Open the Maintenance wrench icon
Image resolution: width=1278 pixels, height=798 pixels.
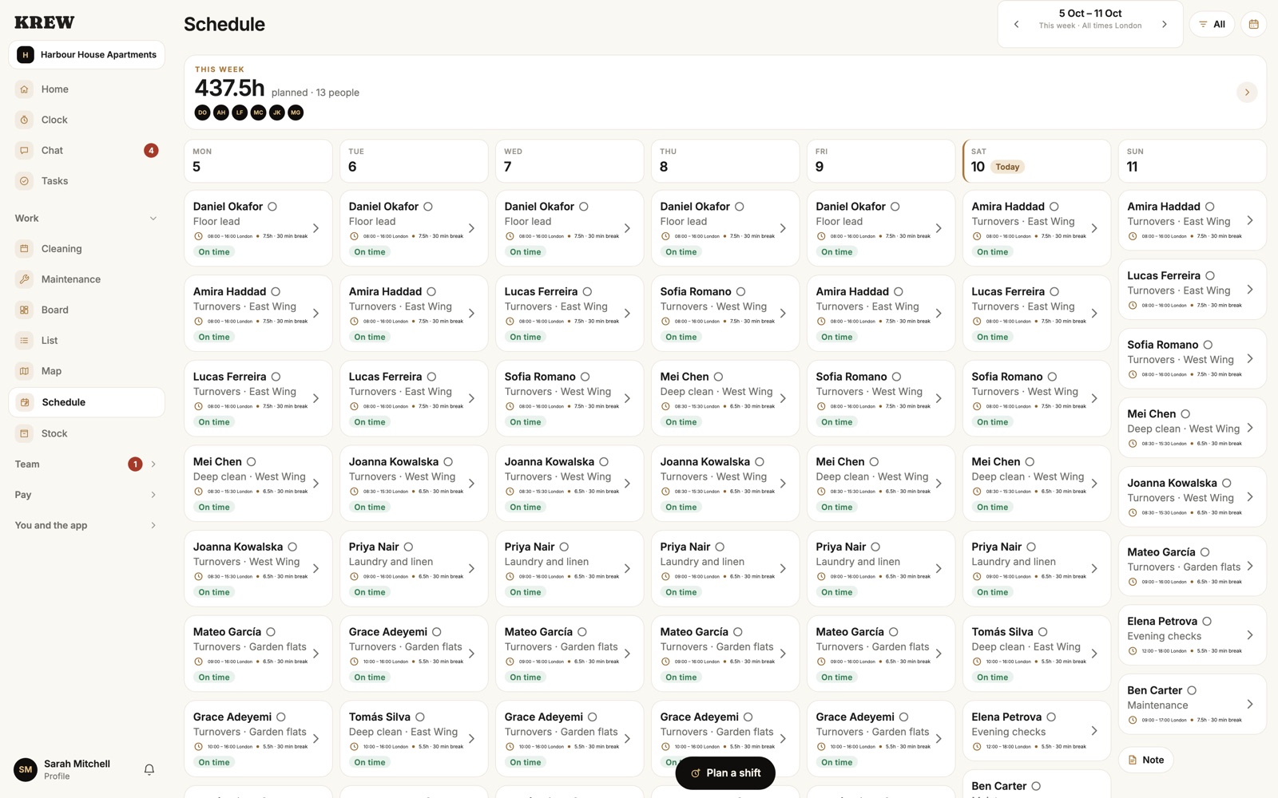pos(24,279)
